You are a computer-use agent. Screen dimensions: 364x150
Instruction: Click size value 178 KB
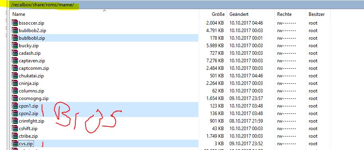[217, 38]
